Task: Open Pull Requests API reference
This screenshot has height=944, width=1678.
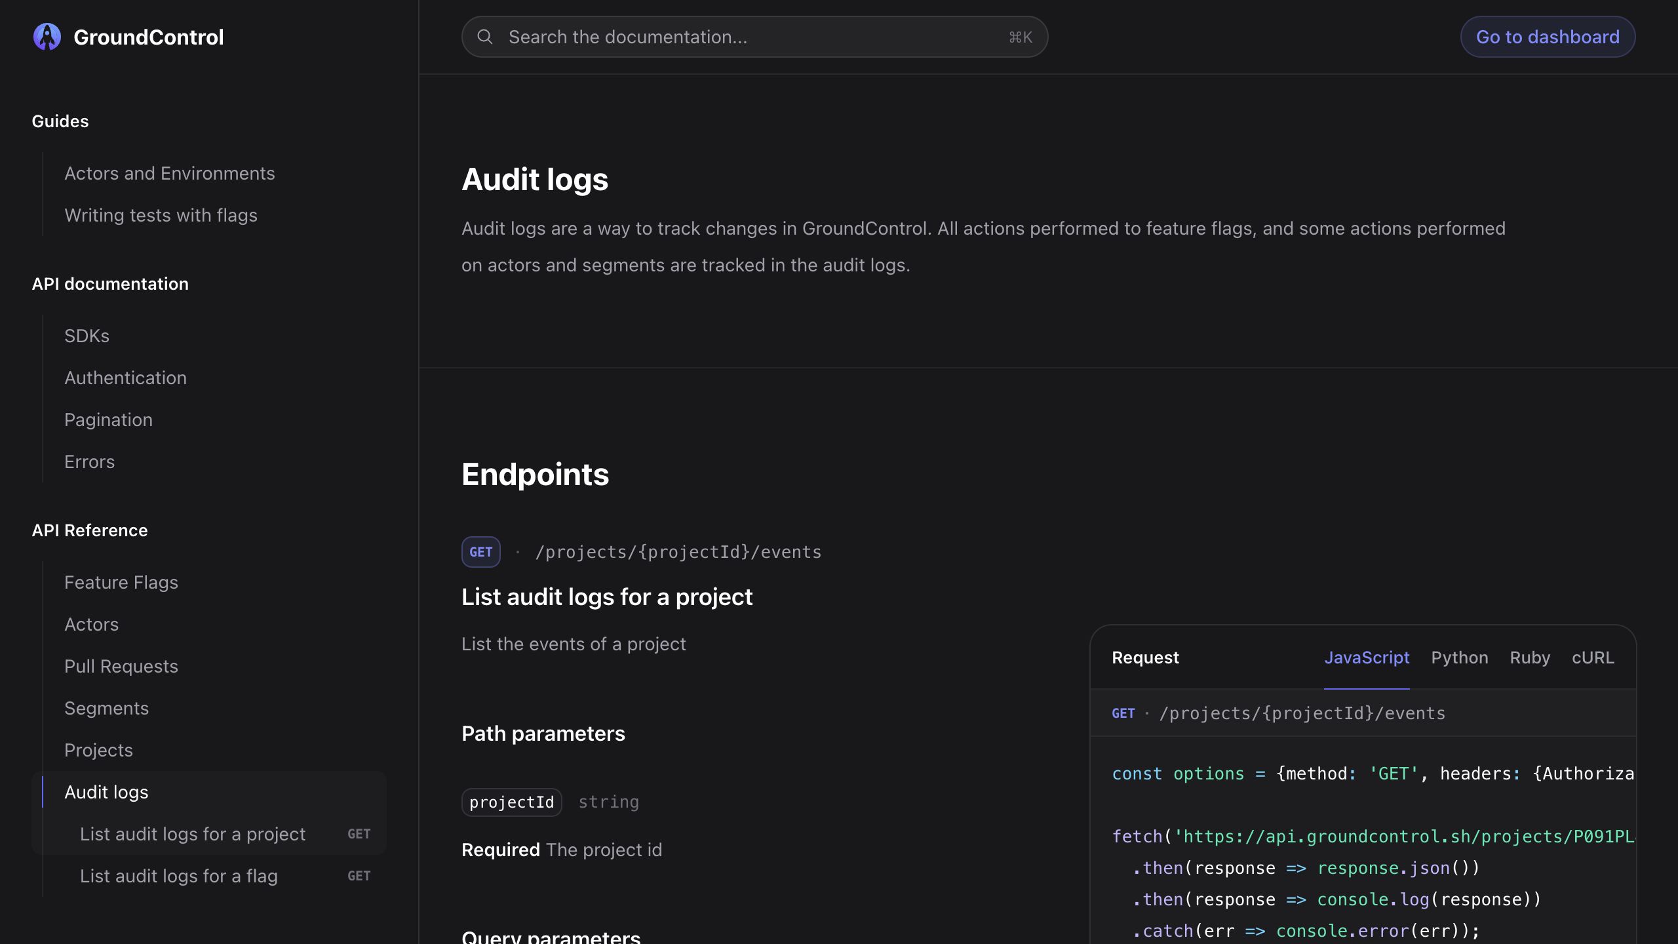Action: coord(121,666)
